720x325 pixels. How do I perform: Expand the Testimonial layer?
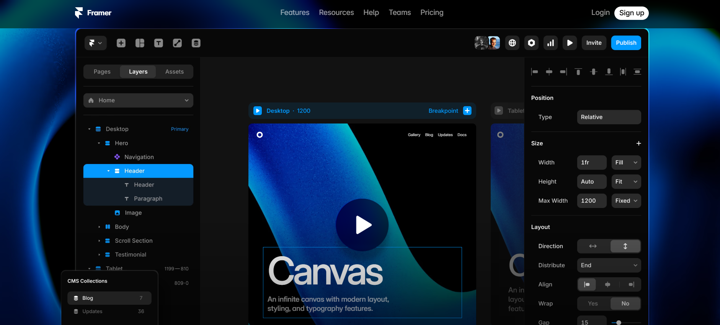(x=99, y=255)
